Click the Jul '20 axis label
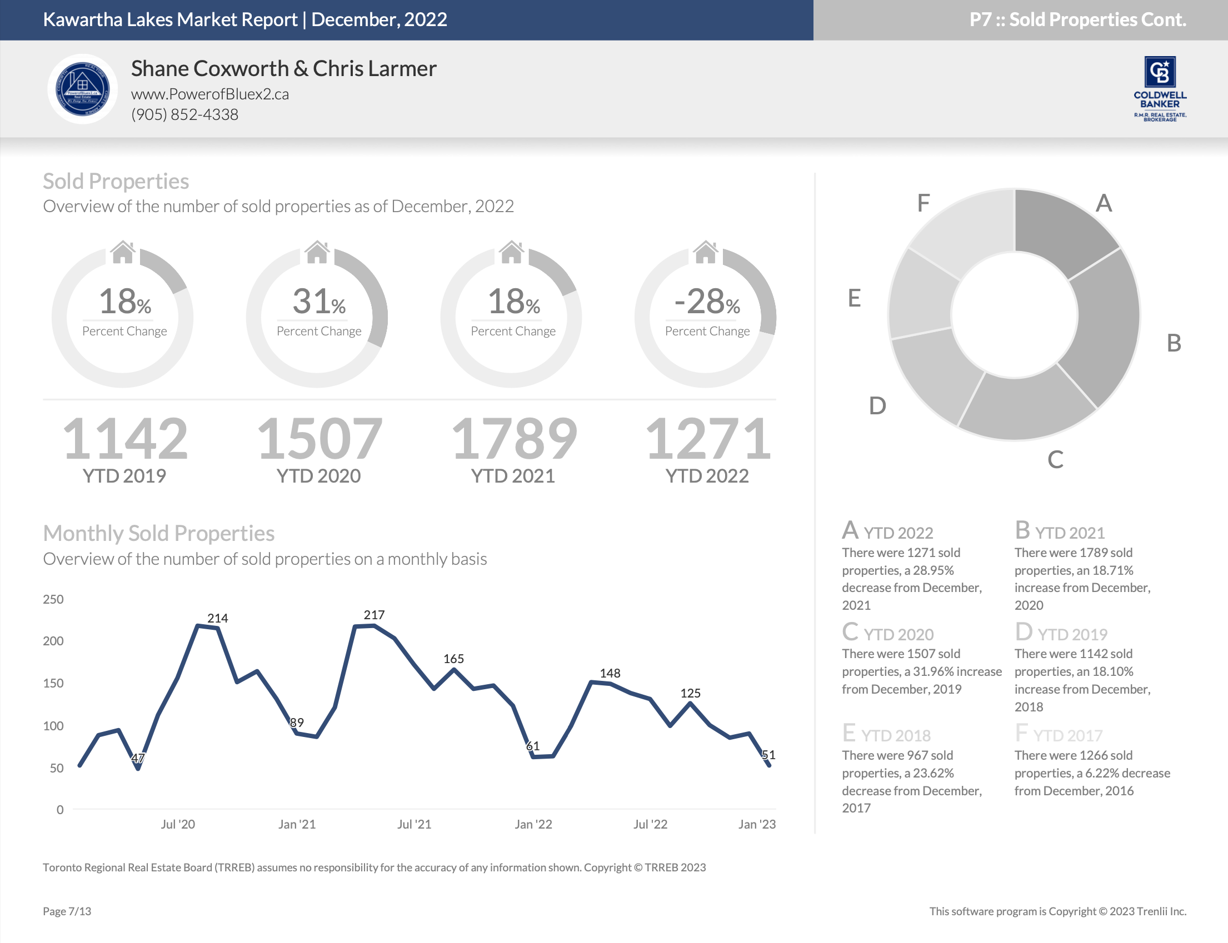The height and width of the screenshot is (943, 1228). [178, 824]
